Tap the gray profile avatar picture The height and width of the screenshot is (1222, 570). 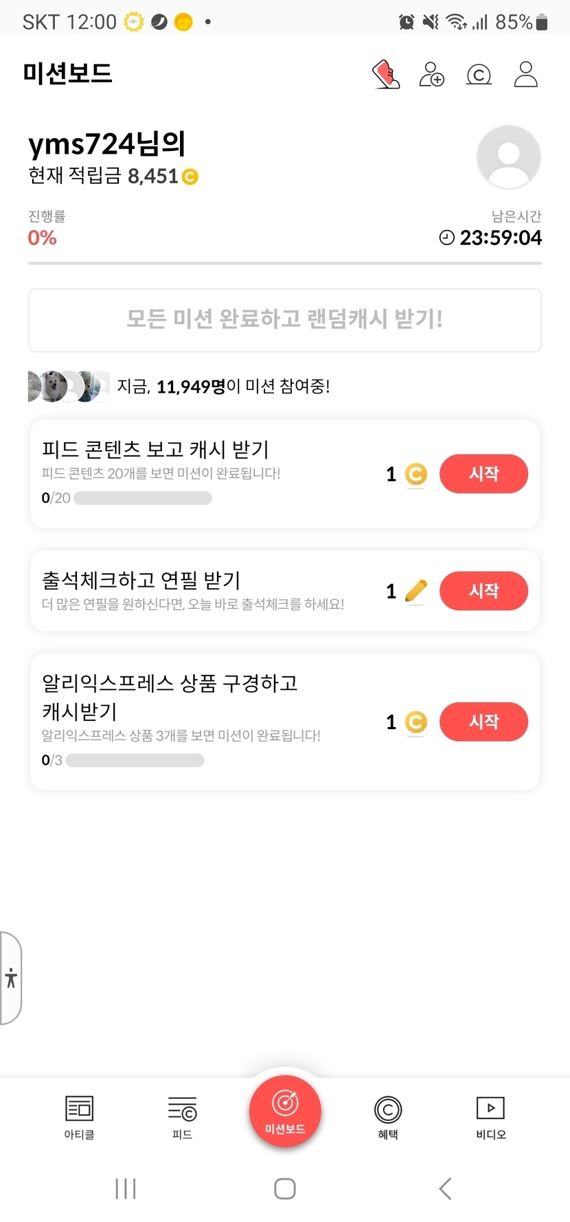509,157
